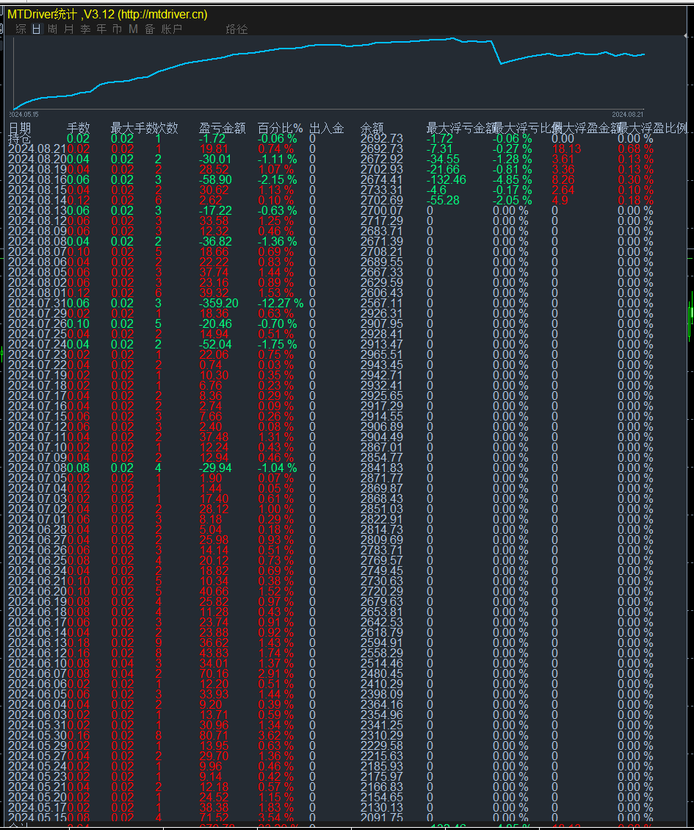Screen dimensions: 694x830
Task: Click balance 2965.51
Action: 381,354
